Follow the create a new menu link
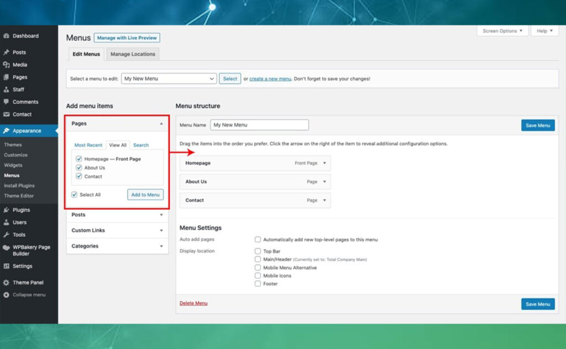 pos(270,78)
